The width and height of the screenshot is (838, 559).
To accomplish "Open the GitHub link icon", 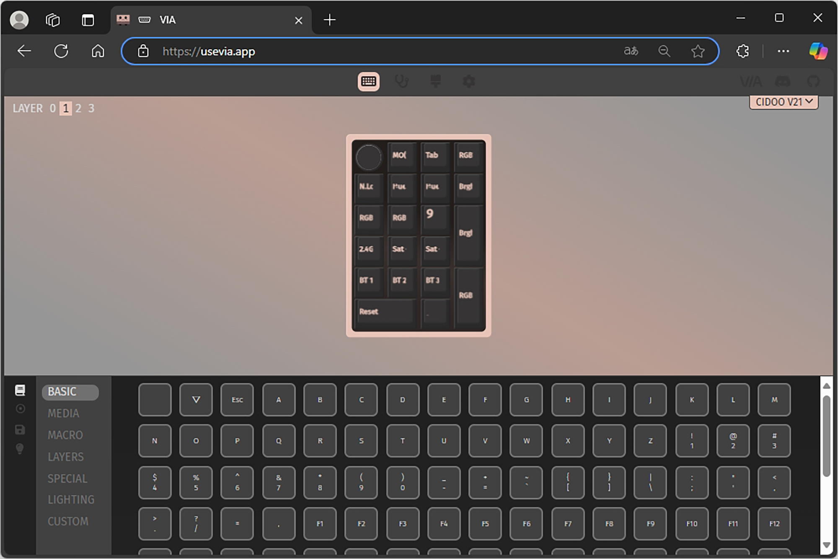I will coord(813,81).
